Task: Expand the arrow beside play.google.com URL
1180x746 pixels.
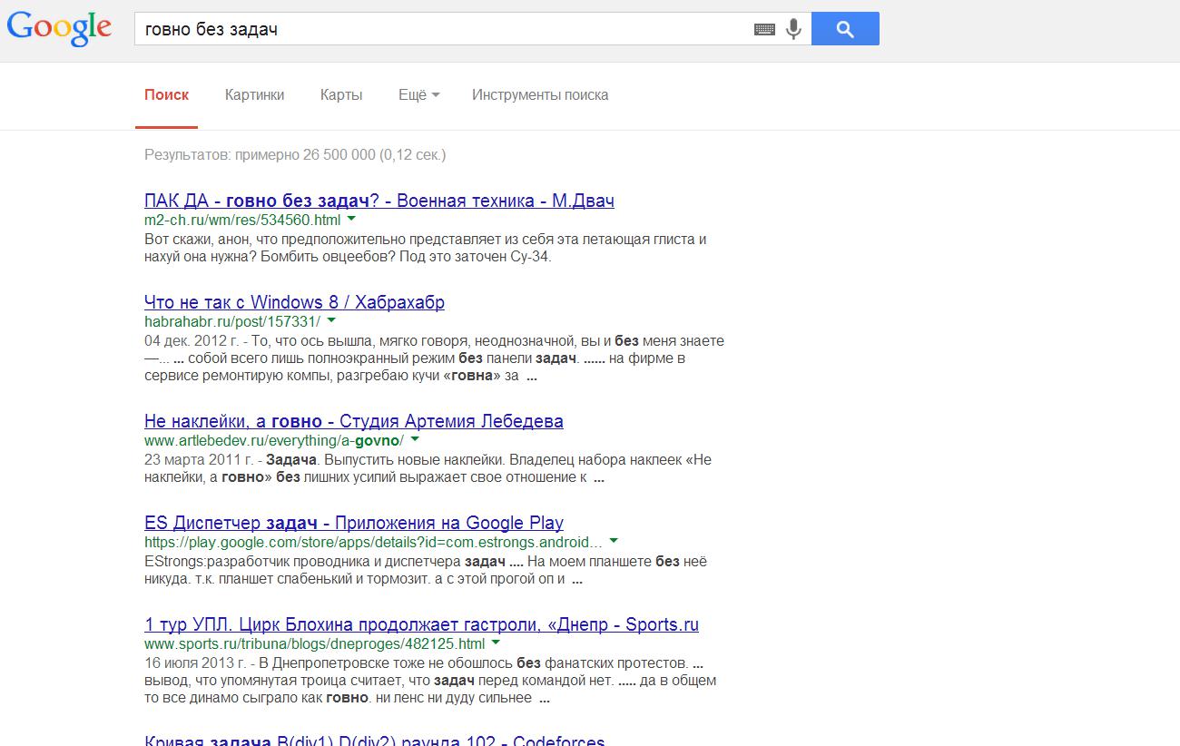Action: pyautogui.click(x=614, y=541)
